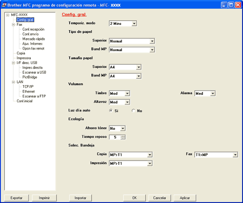Click the Brother app icon in title bar
The width and height of the screenshot is (243, 203).
click(x=4, y=5)
